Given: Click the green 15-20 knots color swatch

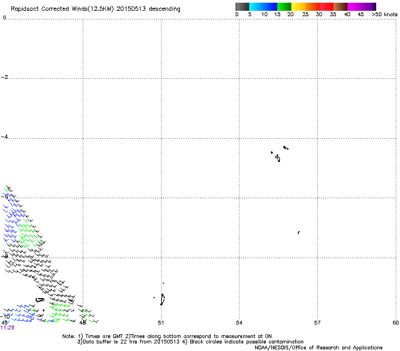Looking at the screenshot, I should pyautogui.click(x=284, y=6).
